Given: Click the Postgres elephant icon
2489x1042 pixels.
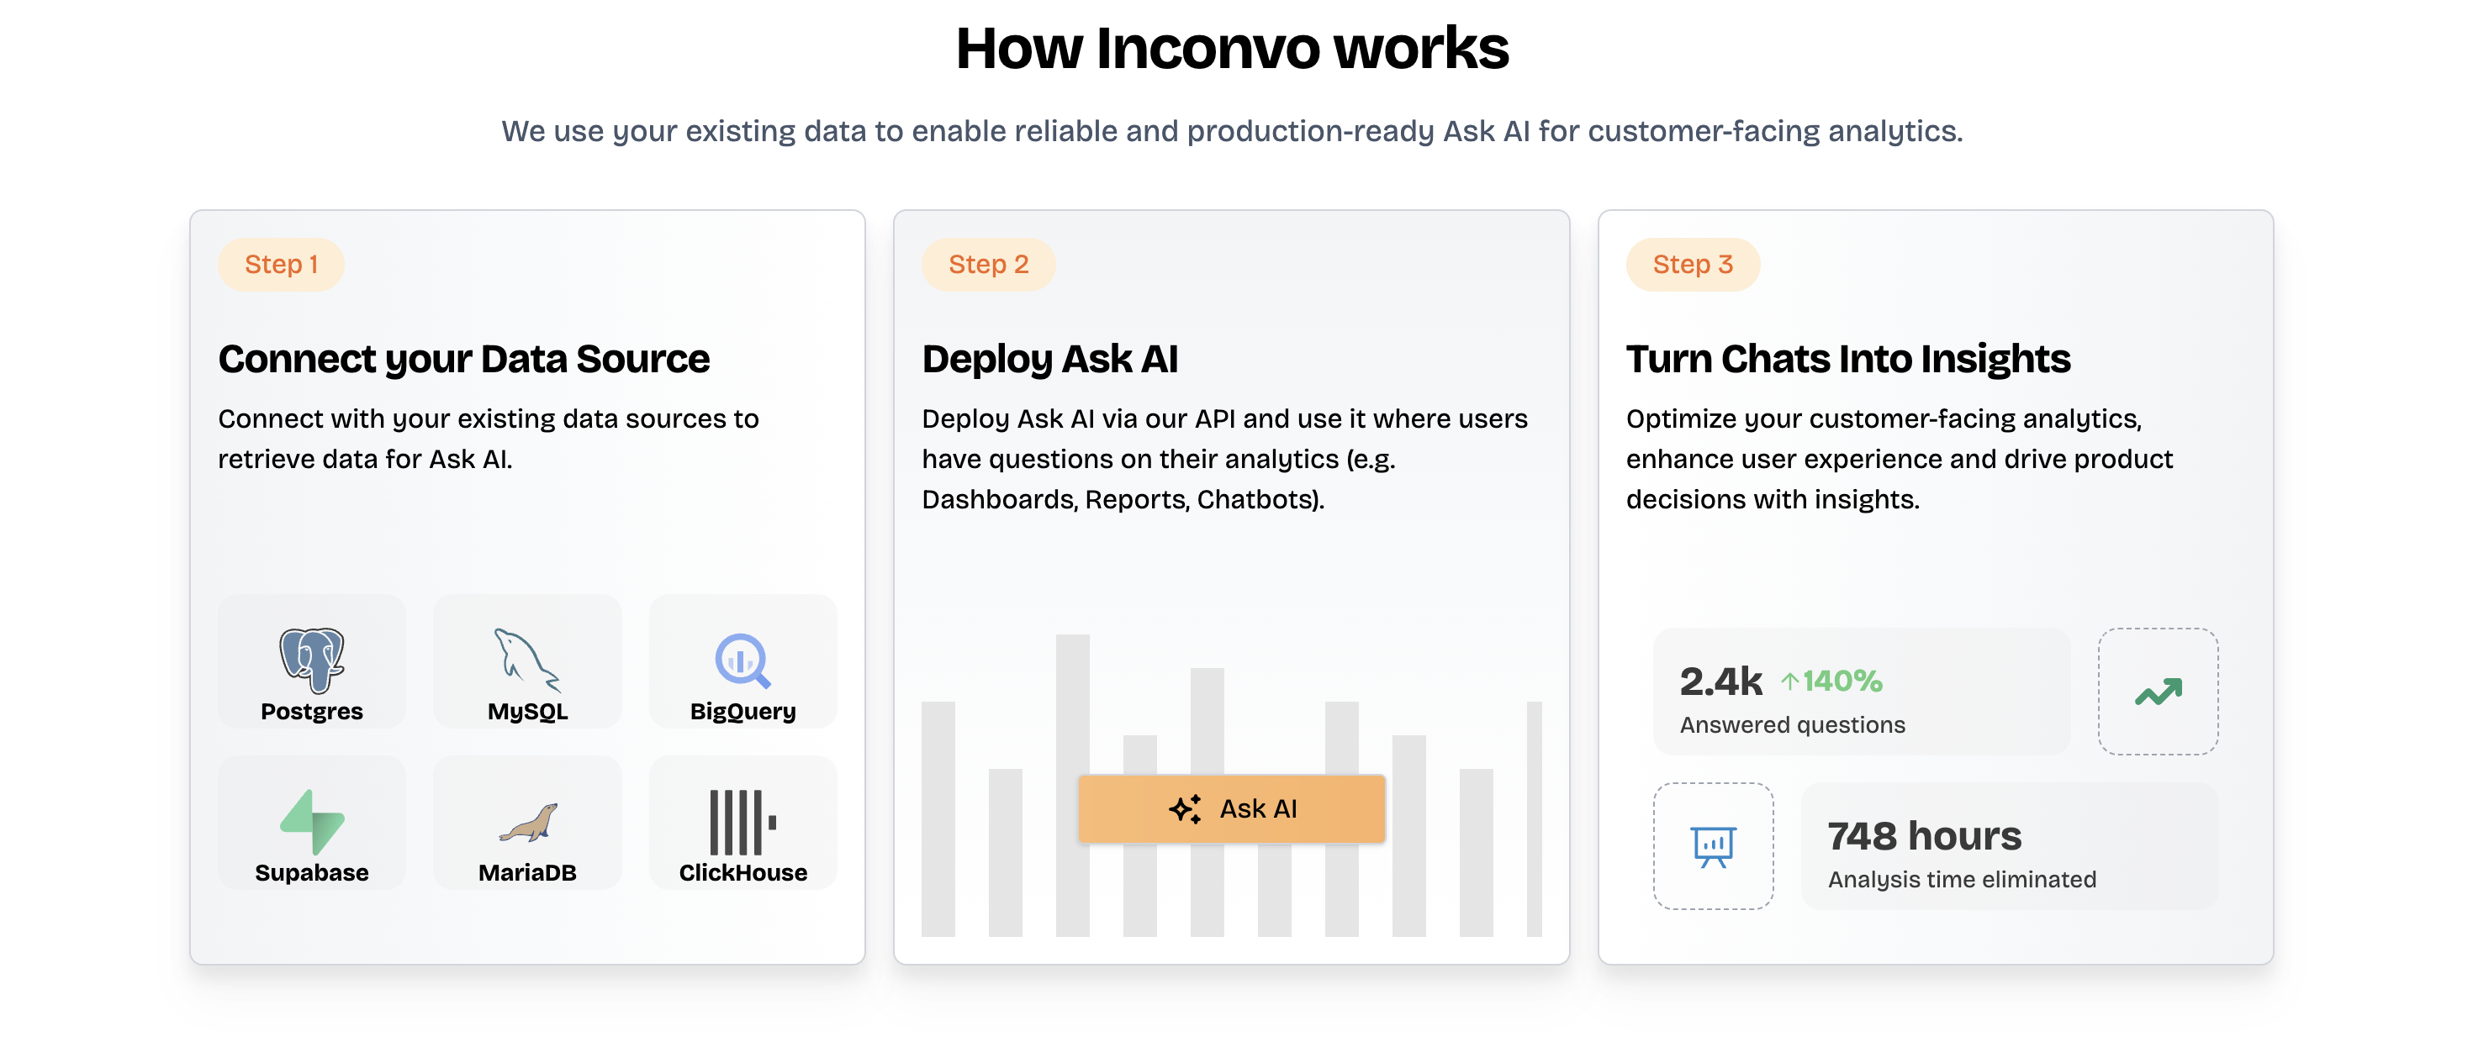Looking at the screenshot, I should (311, 660).
